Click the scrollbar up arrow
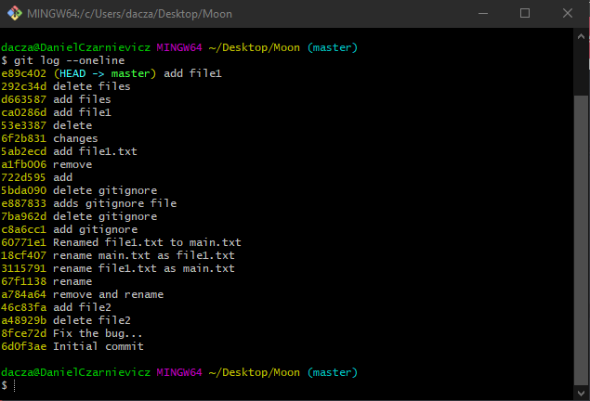590x401 pixels. [x=582, y=34]
